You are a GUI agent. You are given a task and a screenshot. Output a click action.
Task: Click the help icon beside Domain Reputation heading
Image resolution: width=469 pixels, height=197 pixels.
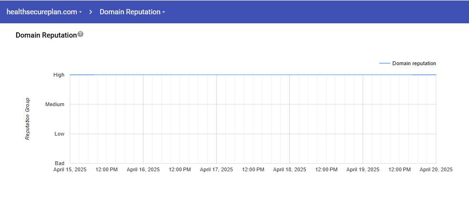(81, 34)
